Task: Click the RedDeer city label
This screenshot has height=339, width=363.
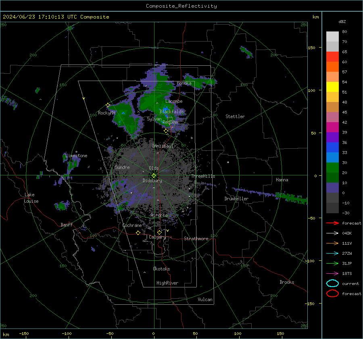Action: coord(171,122)
